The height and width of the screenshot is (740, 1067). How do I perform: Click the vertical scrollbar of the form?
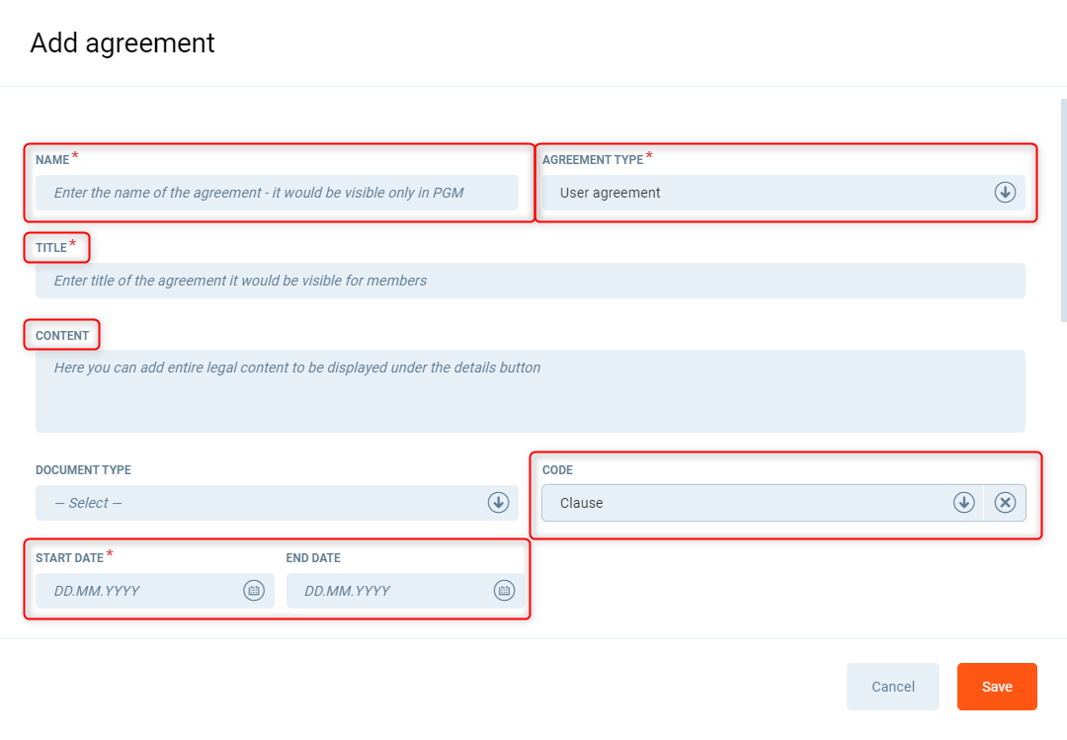click(x=1063, y=209)
